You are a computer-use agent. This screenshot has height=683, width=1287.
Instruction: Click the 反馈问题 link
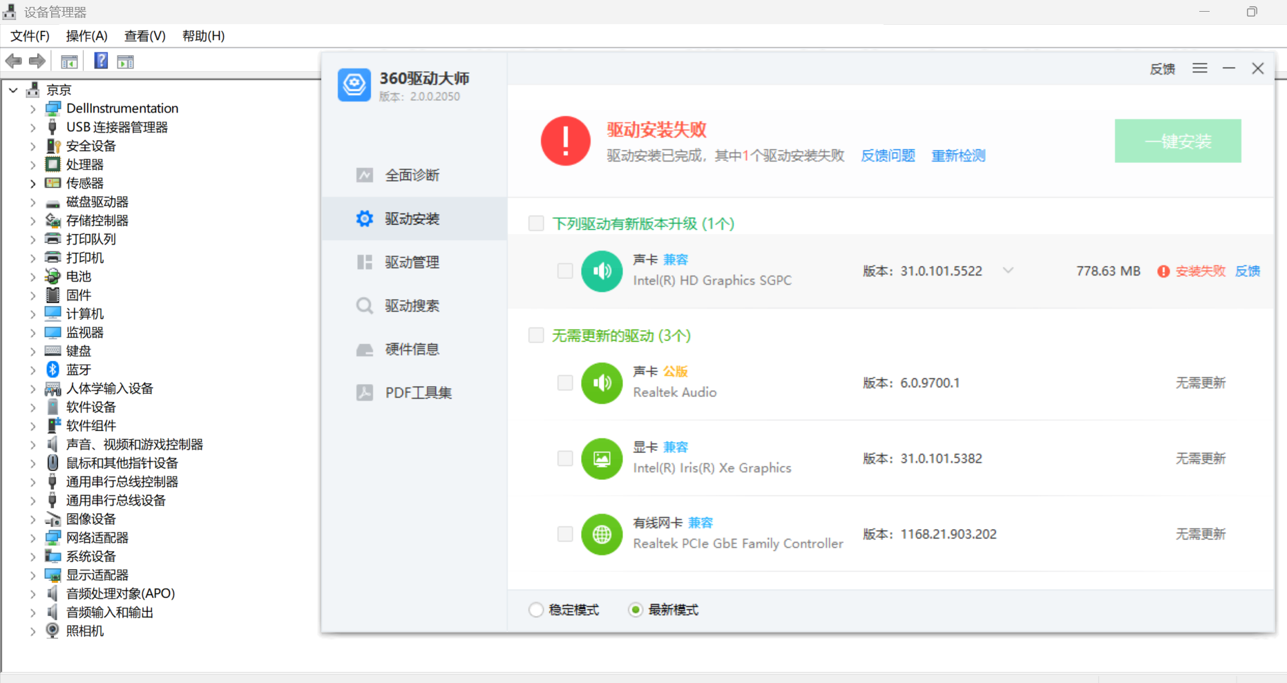(x=888, y=155)
